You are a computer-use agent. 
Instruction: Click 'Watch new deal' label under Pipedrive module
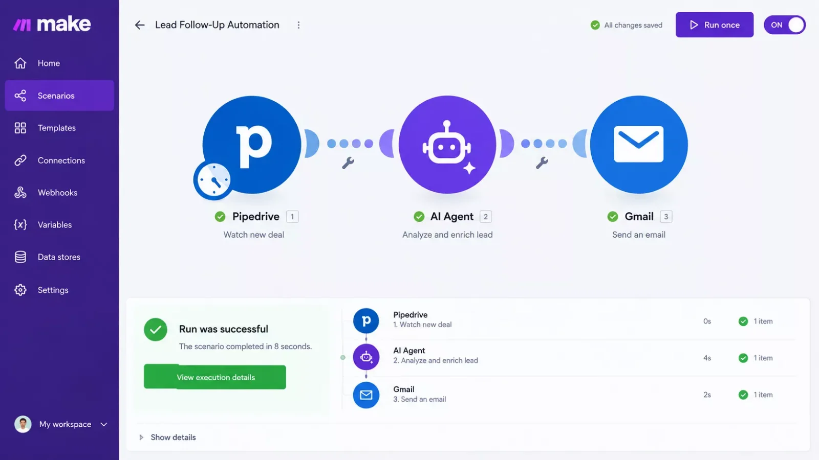(x=254, y=235)
